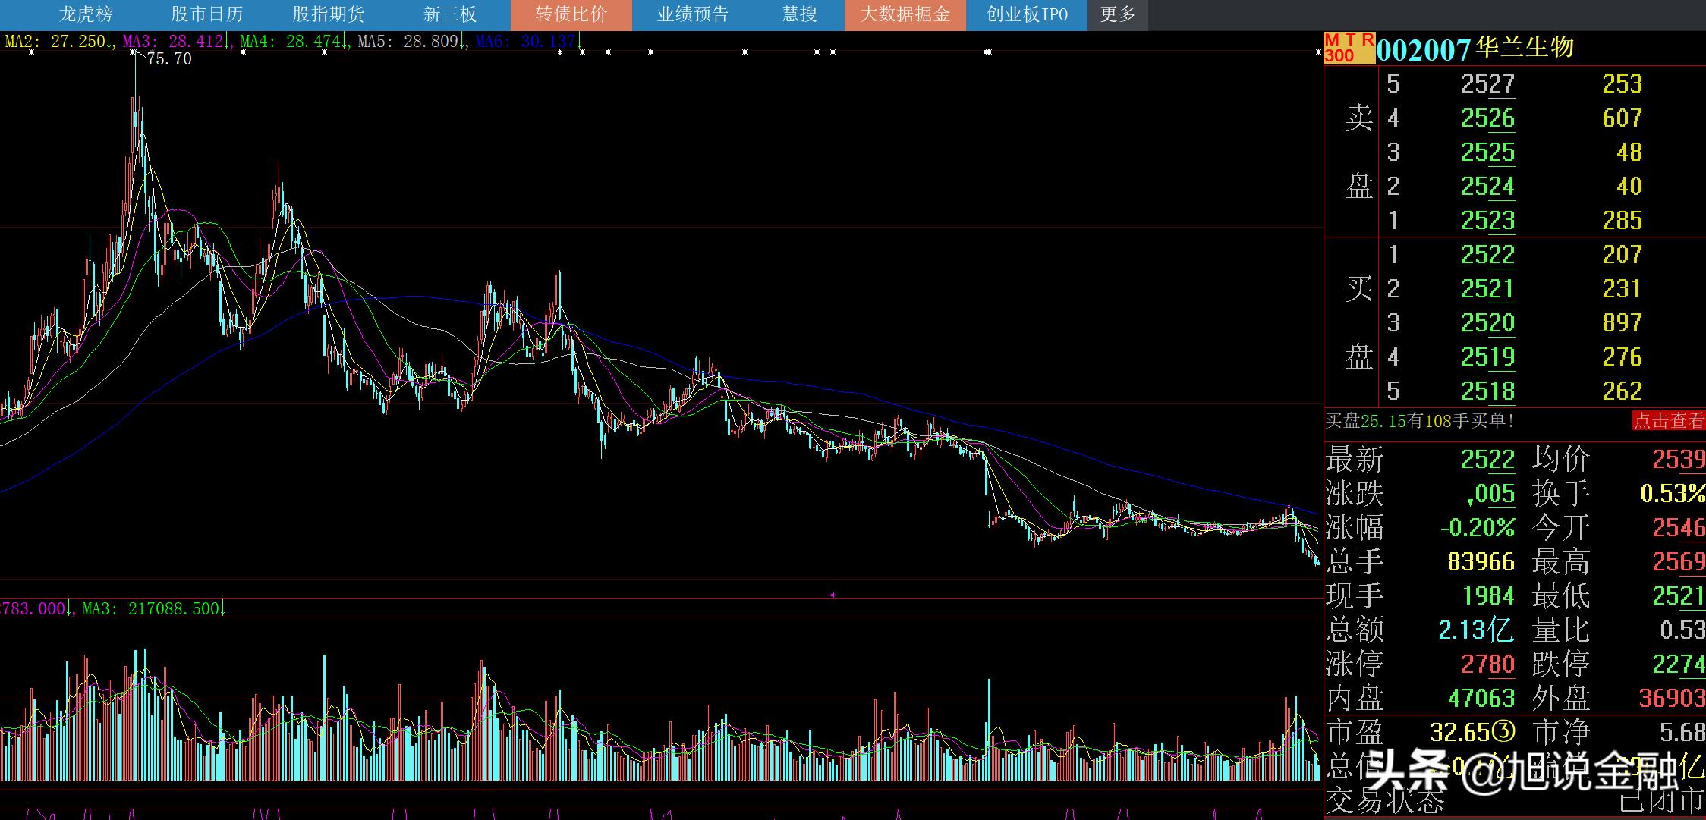Click the small magenta arrow below chart

[832, 595]
